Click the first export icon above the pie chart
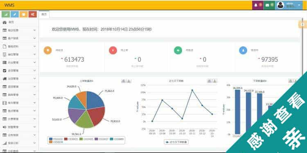The height and width of the screenshot is (153, 307). point(124,81)
